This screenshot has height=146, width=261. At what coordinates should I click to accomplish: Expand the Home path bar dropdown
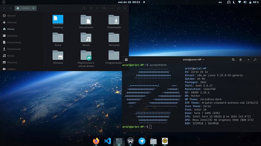pos(33,8)
